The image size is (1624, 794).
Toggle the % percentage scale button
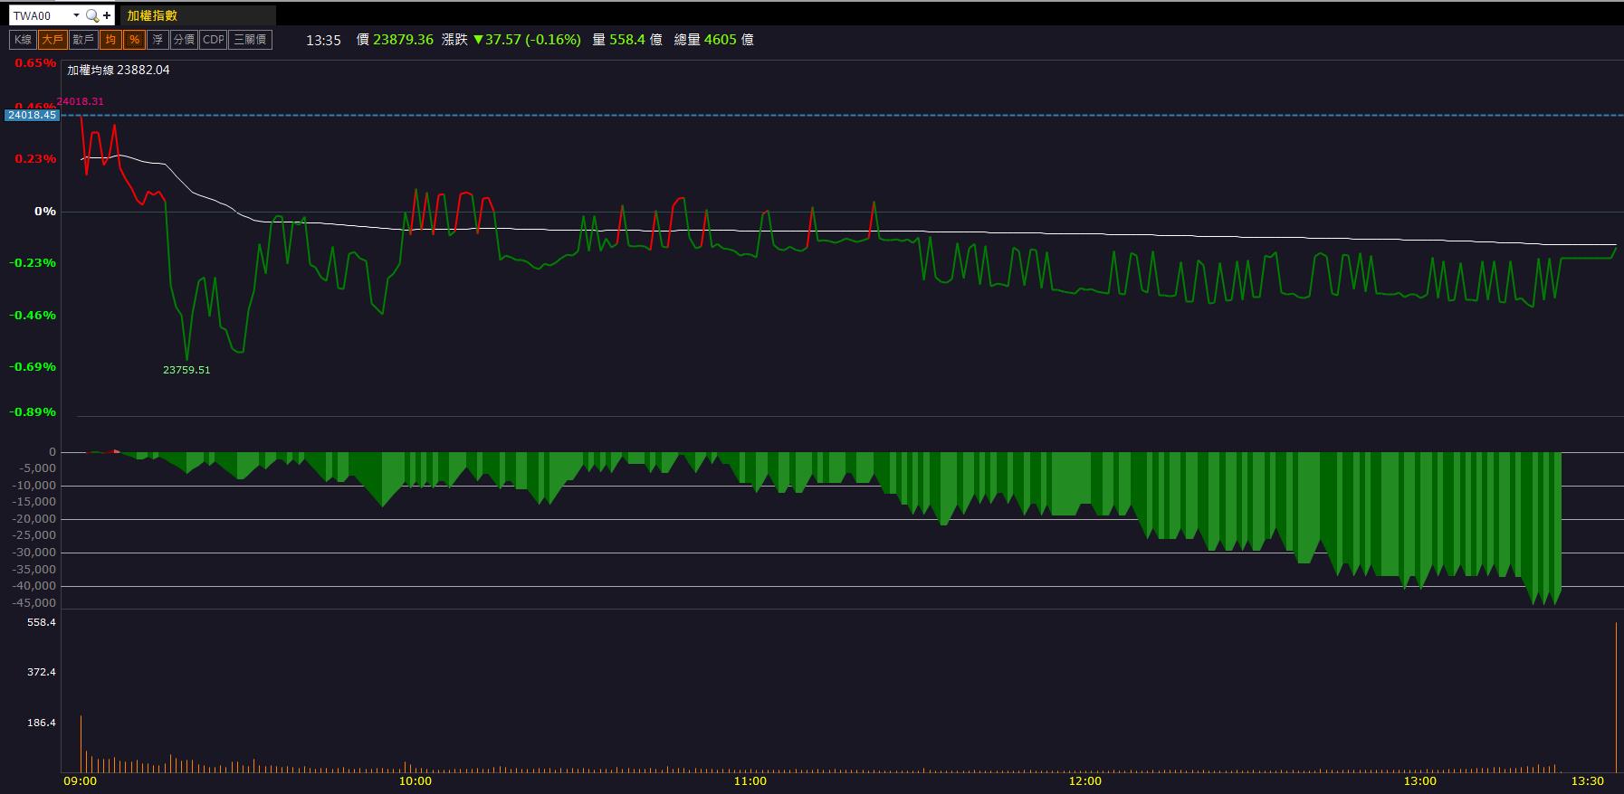(x=134, y=40)
